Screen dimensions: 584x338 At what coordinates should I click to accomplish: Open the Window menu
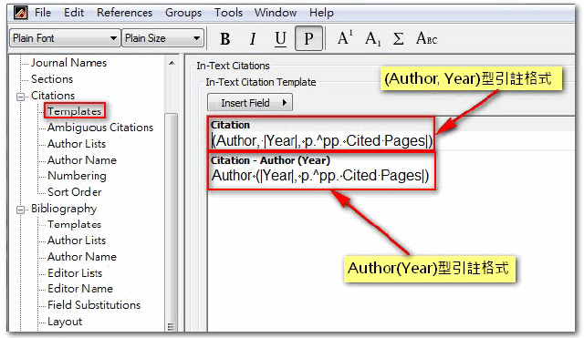pyautogui.click(x=276, y=13)
